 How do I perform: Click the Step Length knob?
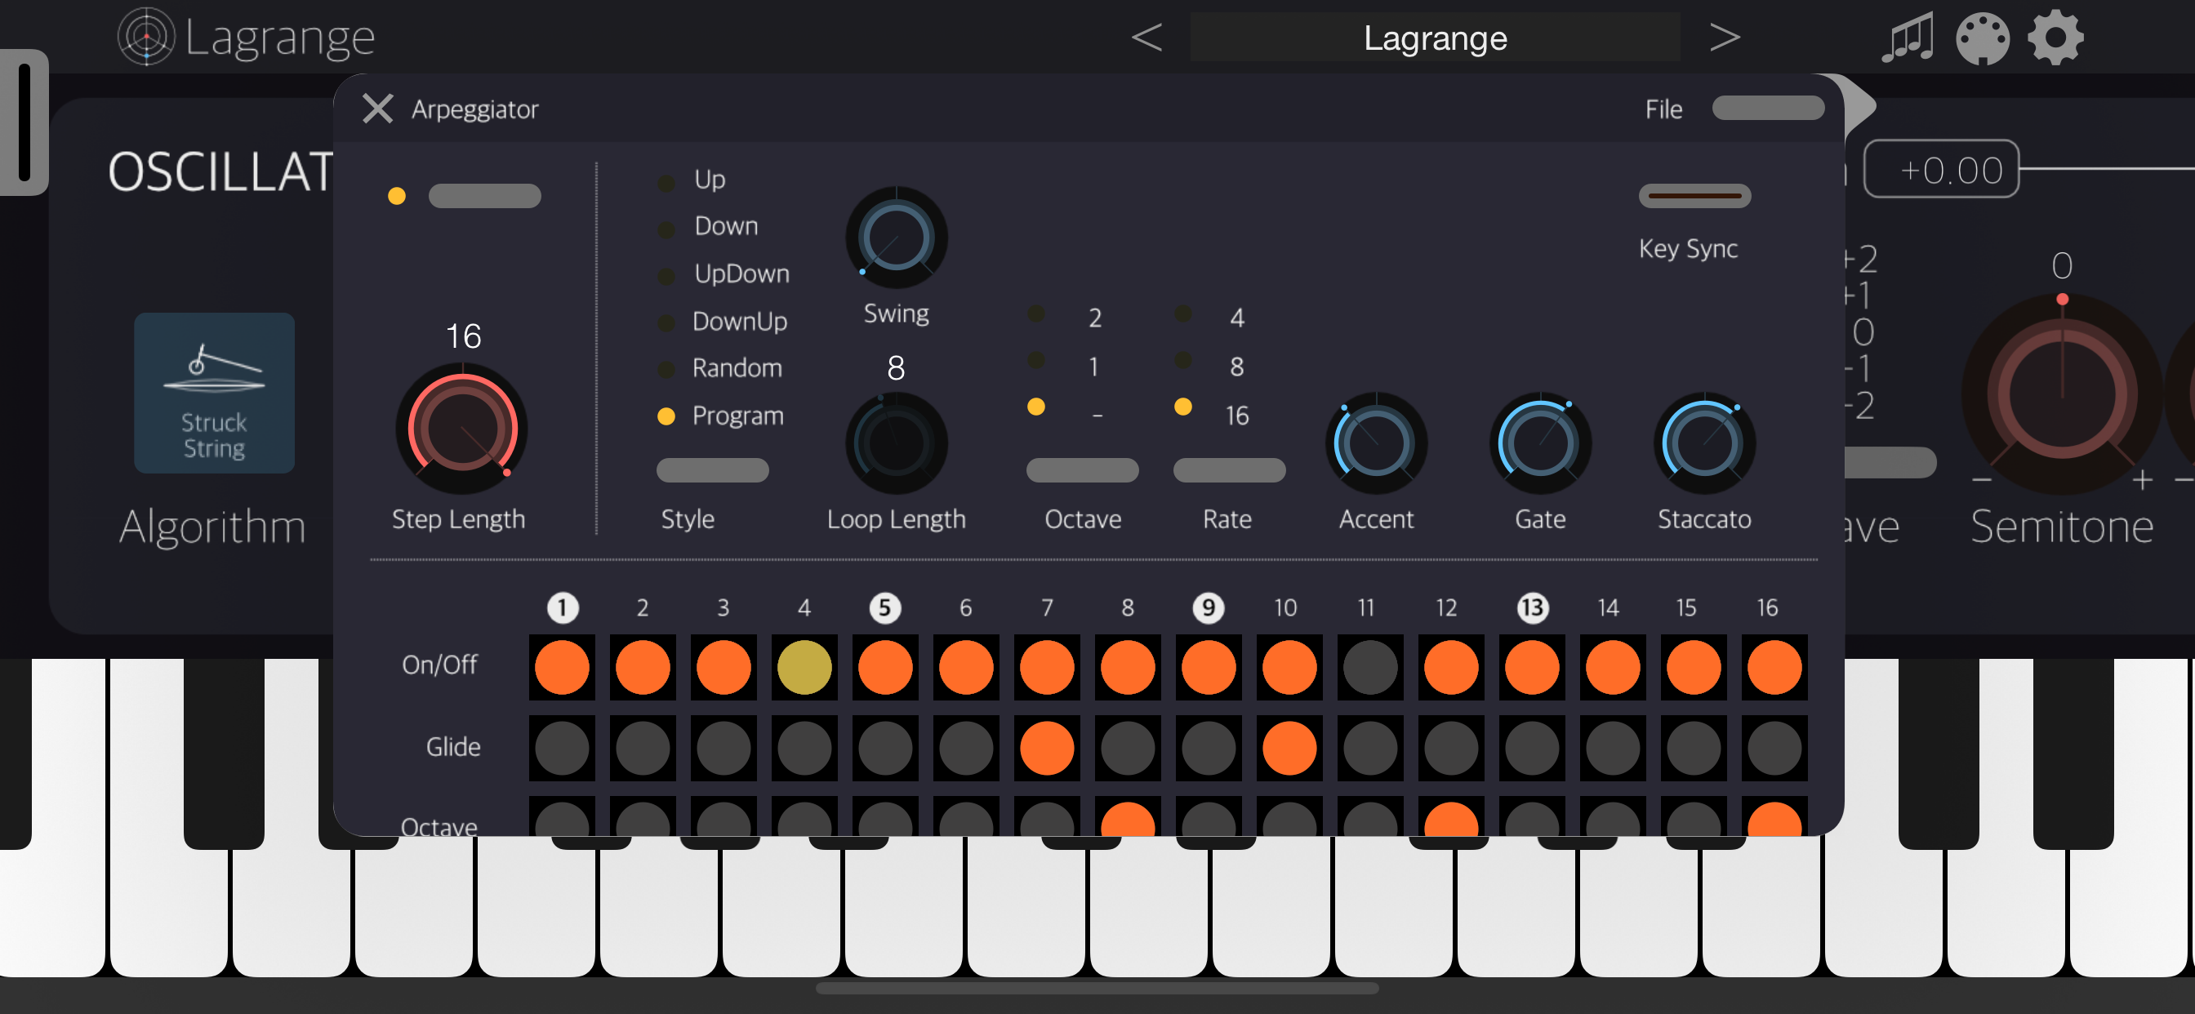point(461,429)
